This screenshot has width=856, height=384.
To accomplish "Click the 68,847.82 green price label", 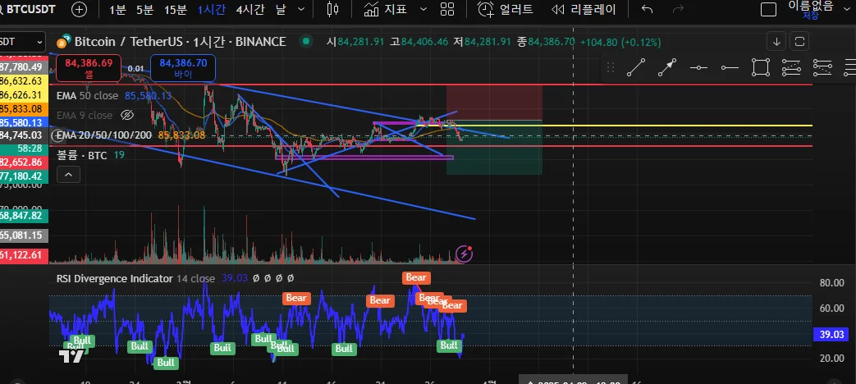I will [x=22, y=216].
